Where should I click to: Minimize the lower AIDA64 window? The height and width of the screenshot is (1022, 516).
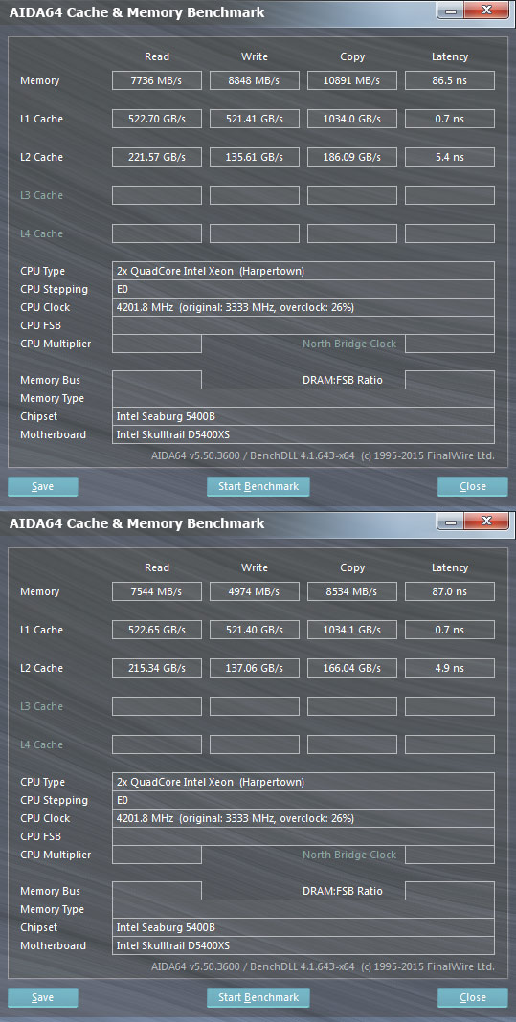pos(449,522)
